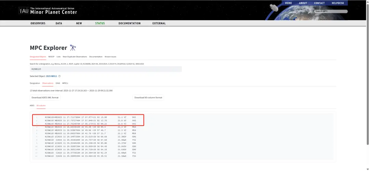Click the IAU logo in the header

point(24,10)
